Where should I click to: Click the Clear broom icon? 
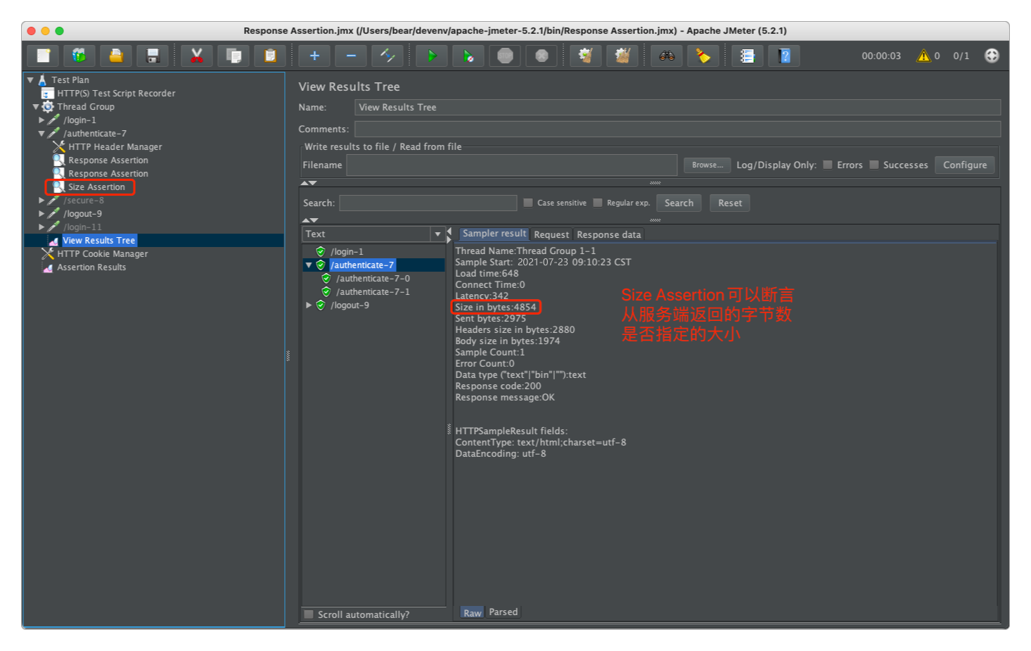click(x=586, y=56)
